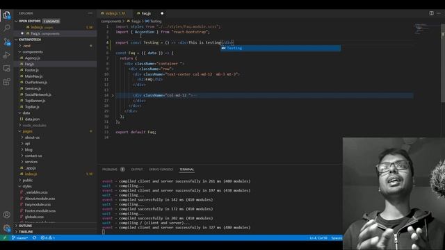Viewport: 445px width, 250px height.
Task: Open the editor more actions menu
Action: click(x=439, y=13)
